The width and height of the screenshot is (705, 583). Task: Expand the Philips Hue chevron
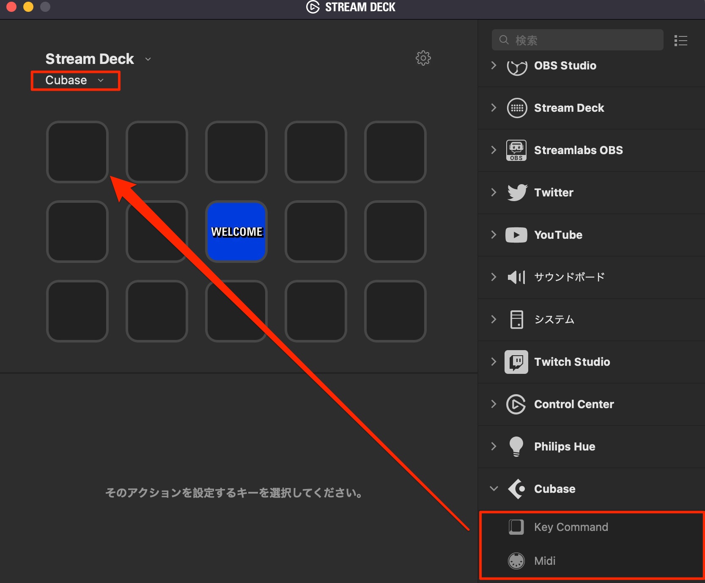click(x=494, y=446)
